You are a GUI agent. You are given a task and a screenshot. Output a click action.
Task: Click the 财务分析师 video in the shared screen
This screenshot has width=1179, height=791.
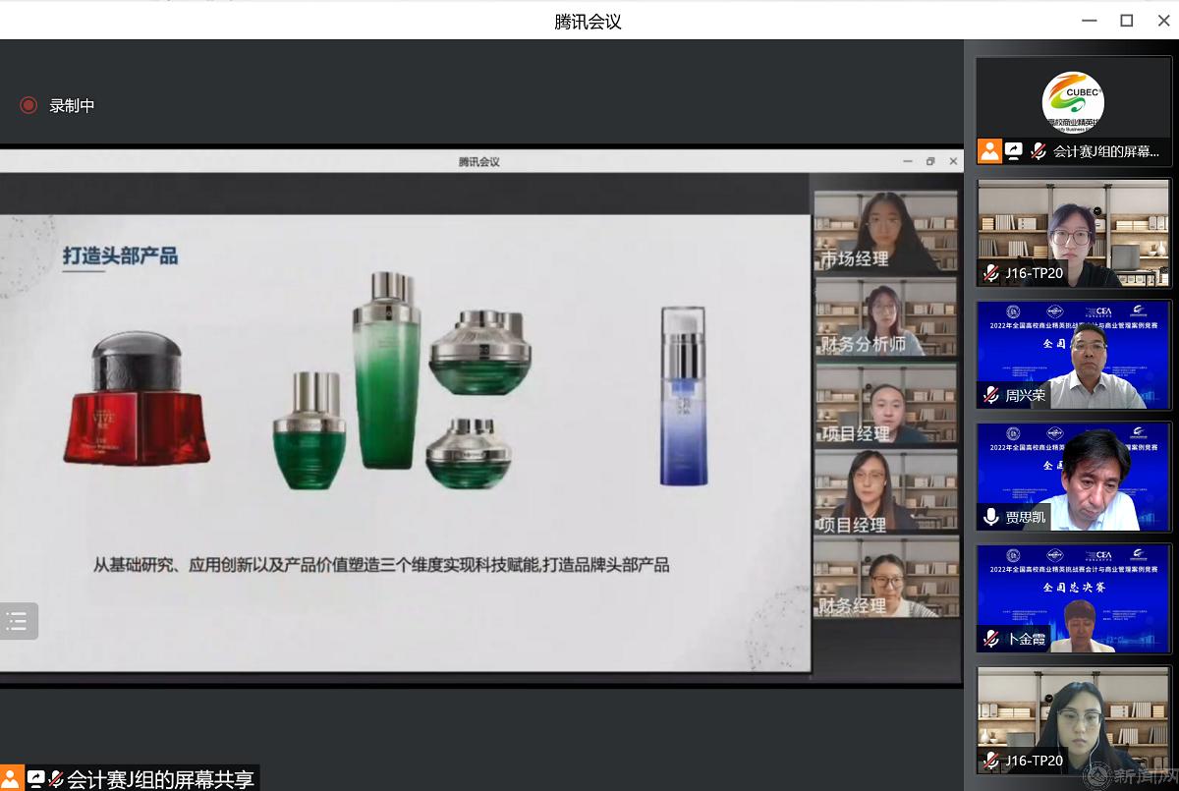tap(885, 316)
